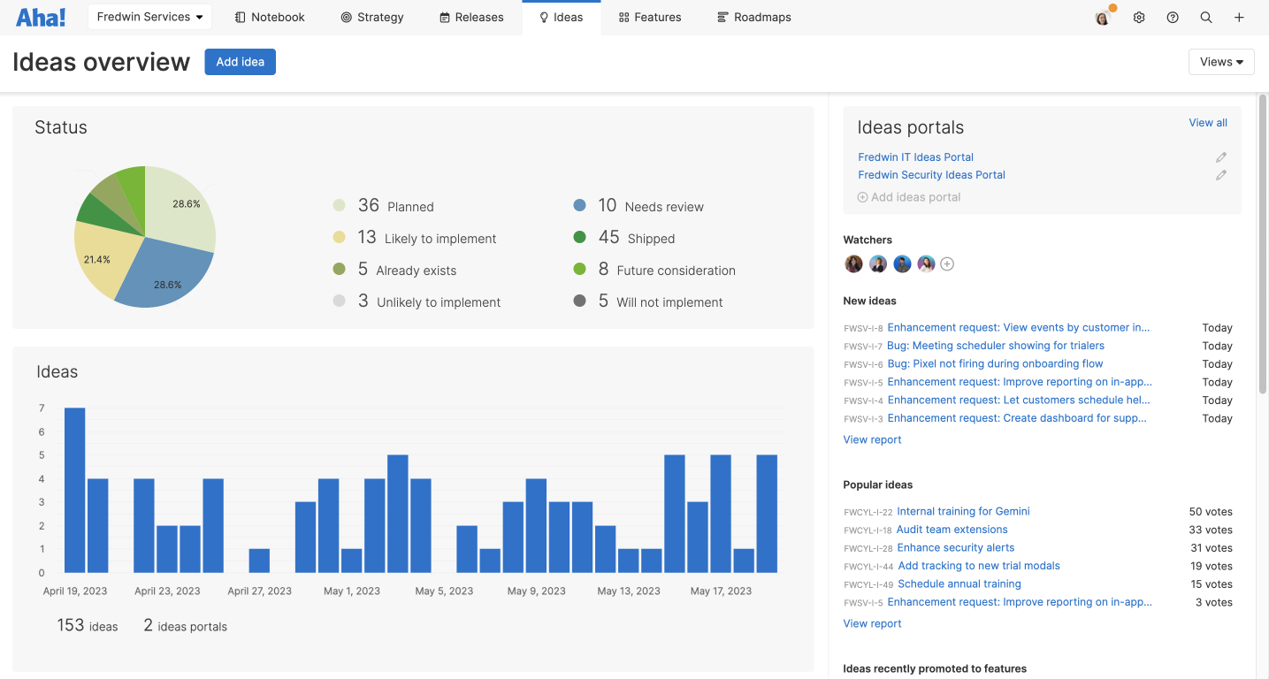The height and width of the screenshot is (679, 1269).
Task: Switch to the Features tab
Action: tap(650, 17)
